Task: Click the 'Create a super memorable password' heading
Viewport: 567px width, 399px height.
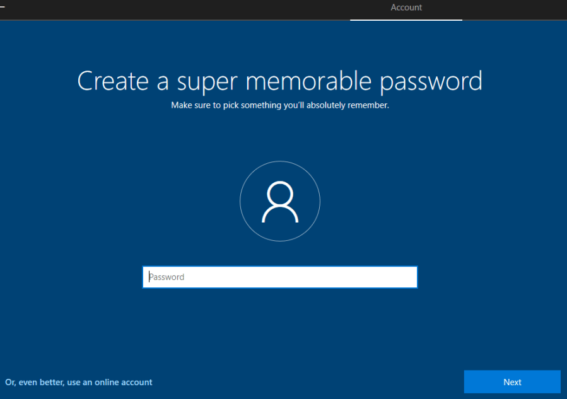Action: [x=280, y=81]
